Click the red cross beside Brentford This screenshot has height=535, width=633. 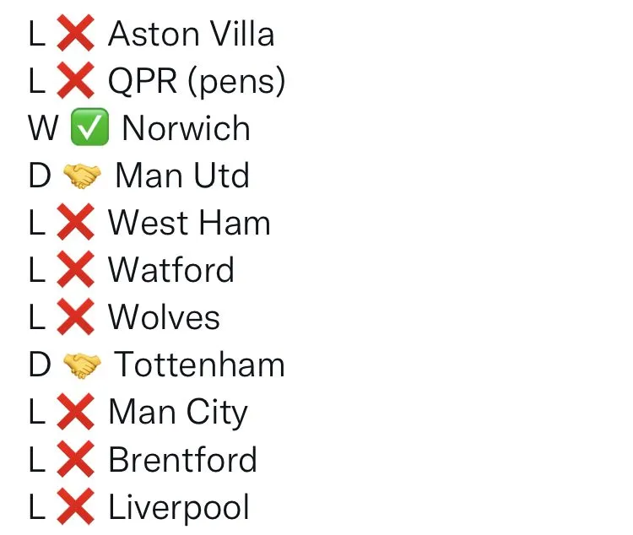tap(75, 459)
